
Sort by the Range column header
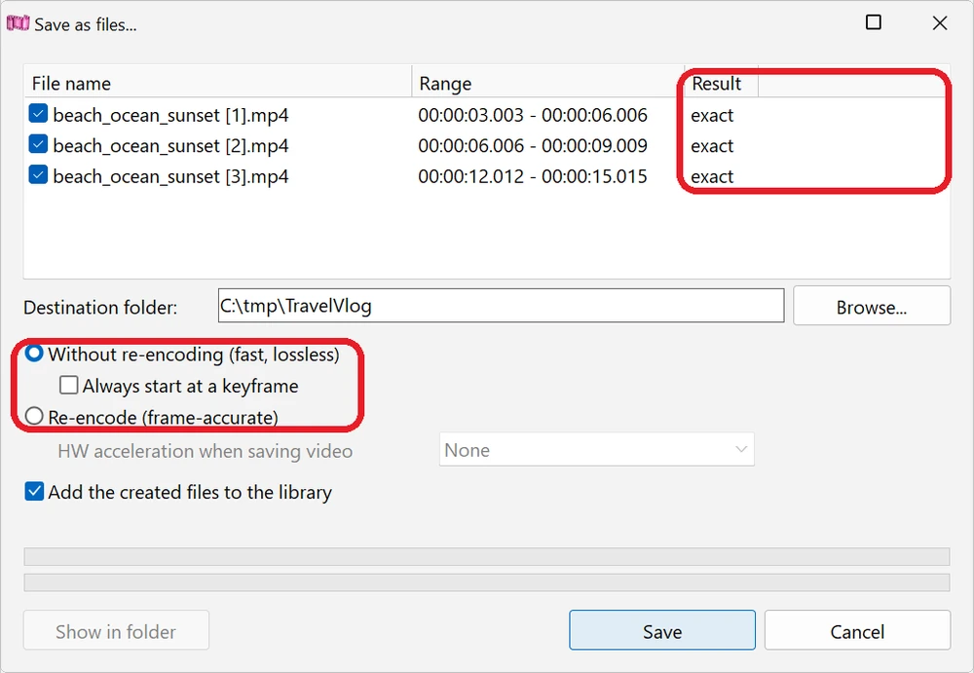547,83
